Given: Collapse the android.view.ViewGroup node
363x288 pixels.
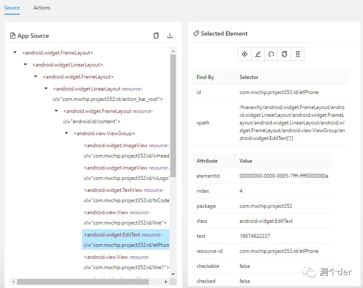Looking at the screenshot, I should coord(67,133).
